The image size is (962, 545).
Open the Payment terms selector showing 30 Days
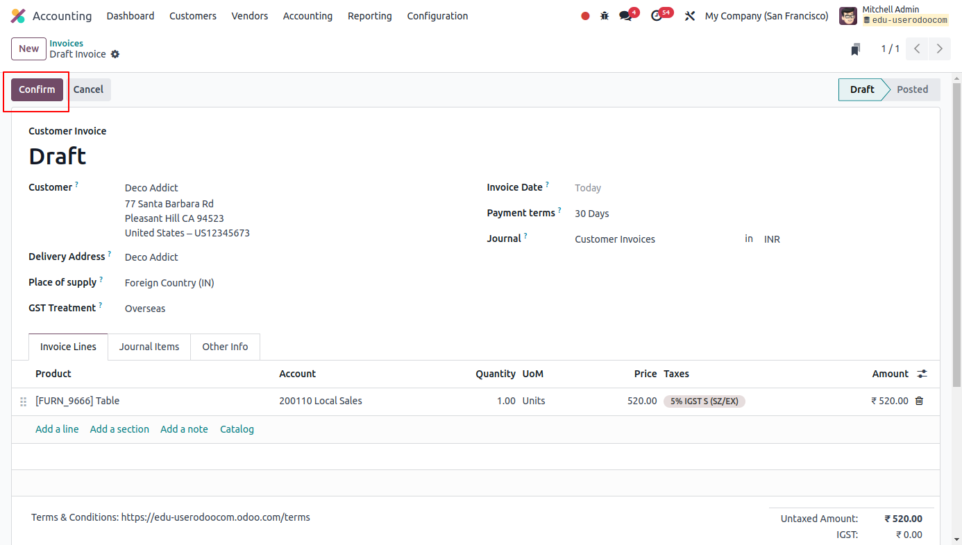pos(591,213)
